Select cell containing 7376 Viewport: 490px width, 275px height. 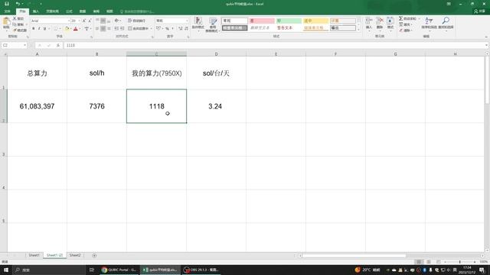(x=96, y=106)
